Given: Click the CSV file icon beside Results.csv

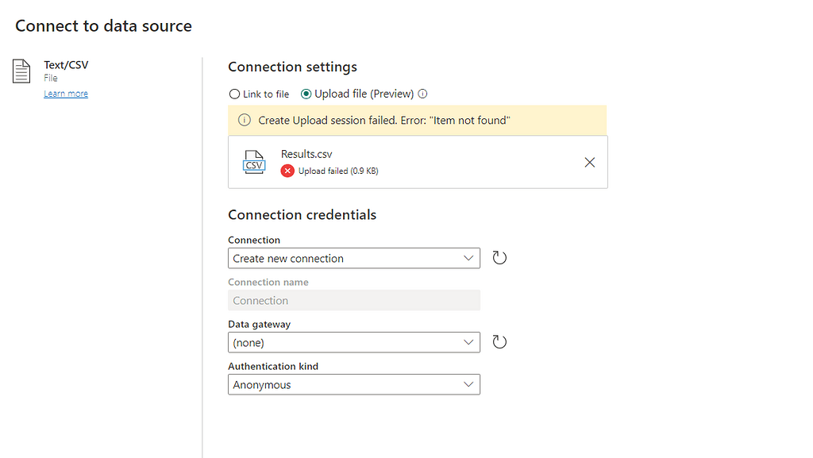Looking at the screenshot, I should 254,162.
